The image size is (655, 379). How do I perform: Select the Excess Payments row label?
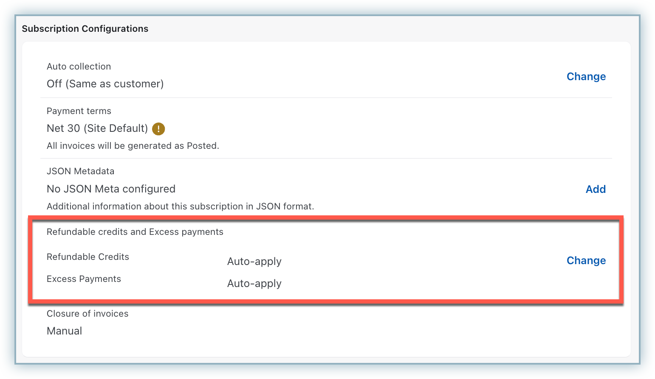coord(84,279)
